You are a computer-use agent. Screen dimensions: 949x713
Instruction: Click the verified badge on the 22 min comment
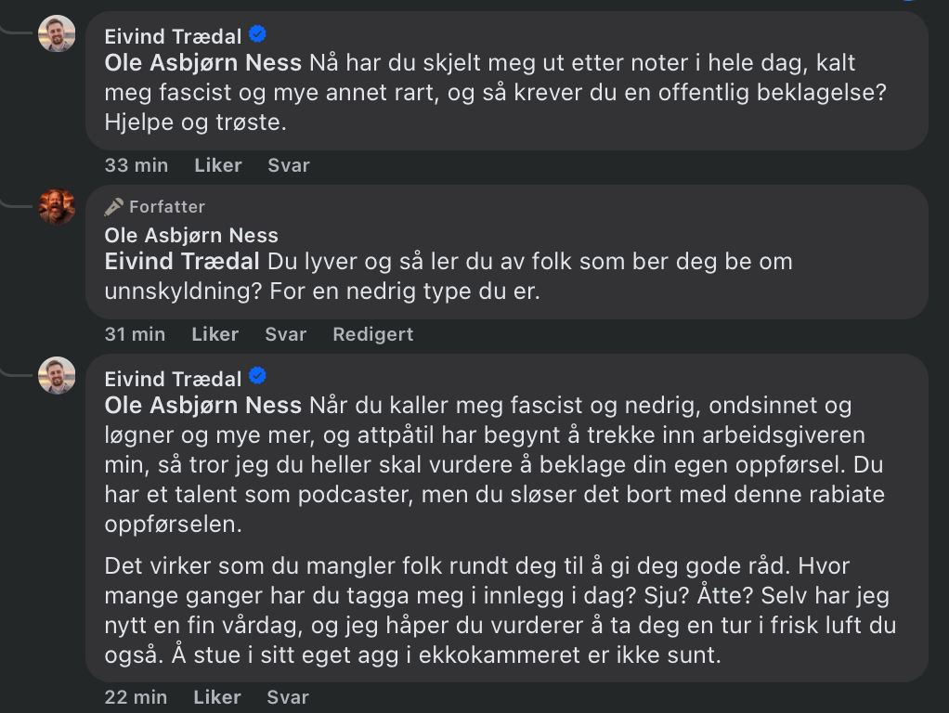pyautogui.click(x=258, y=377)
